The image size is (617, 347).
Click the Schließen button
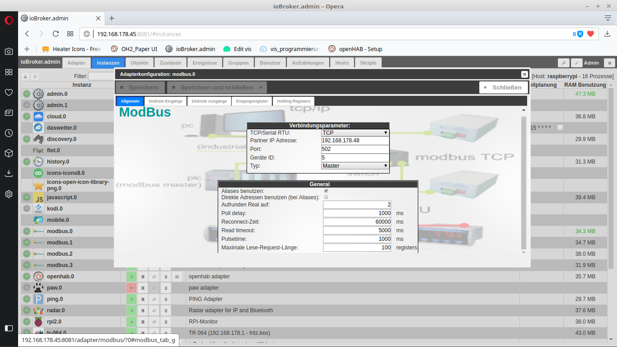pyautogui.click(x=503, y=87)
